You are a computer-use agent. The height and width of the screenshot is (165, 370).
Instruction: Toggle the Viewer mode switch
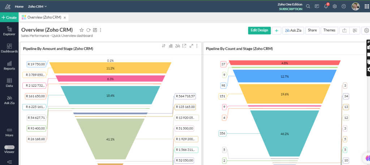pos(9,147)
